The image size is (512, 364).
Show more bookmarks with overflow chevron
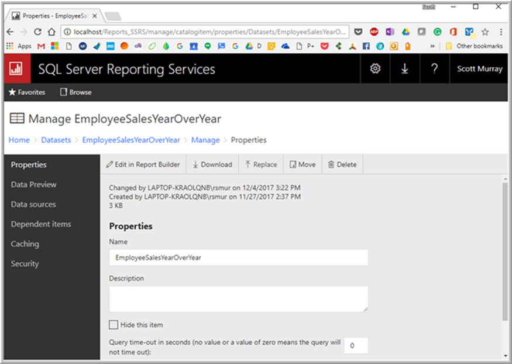coord(432,46)
